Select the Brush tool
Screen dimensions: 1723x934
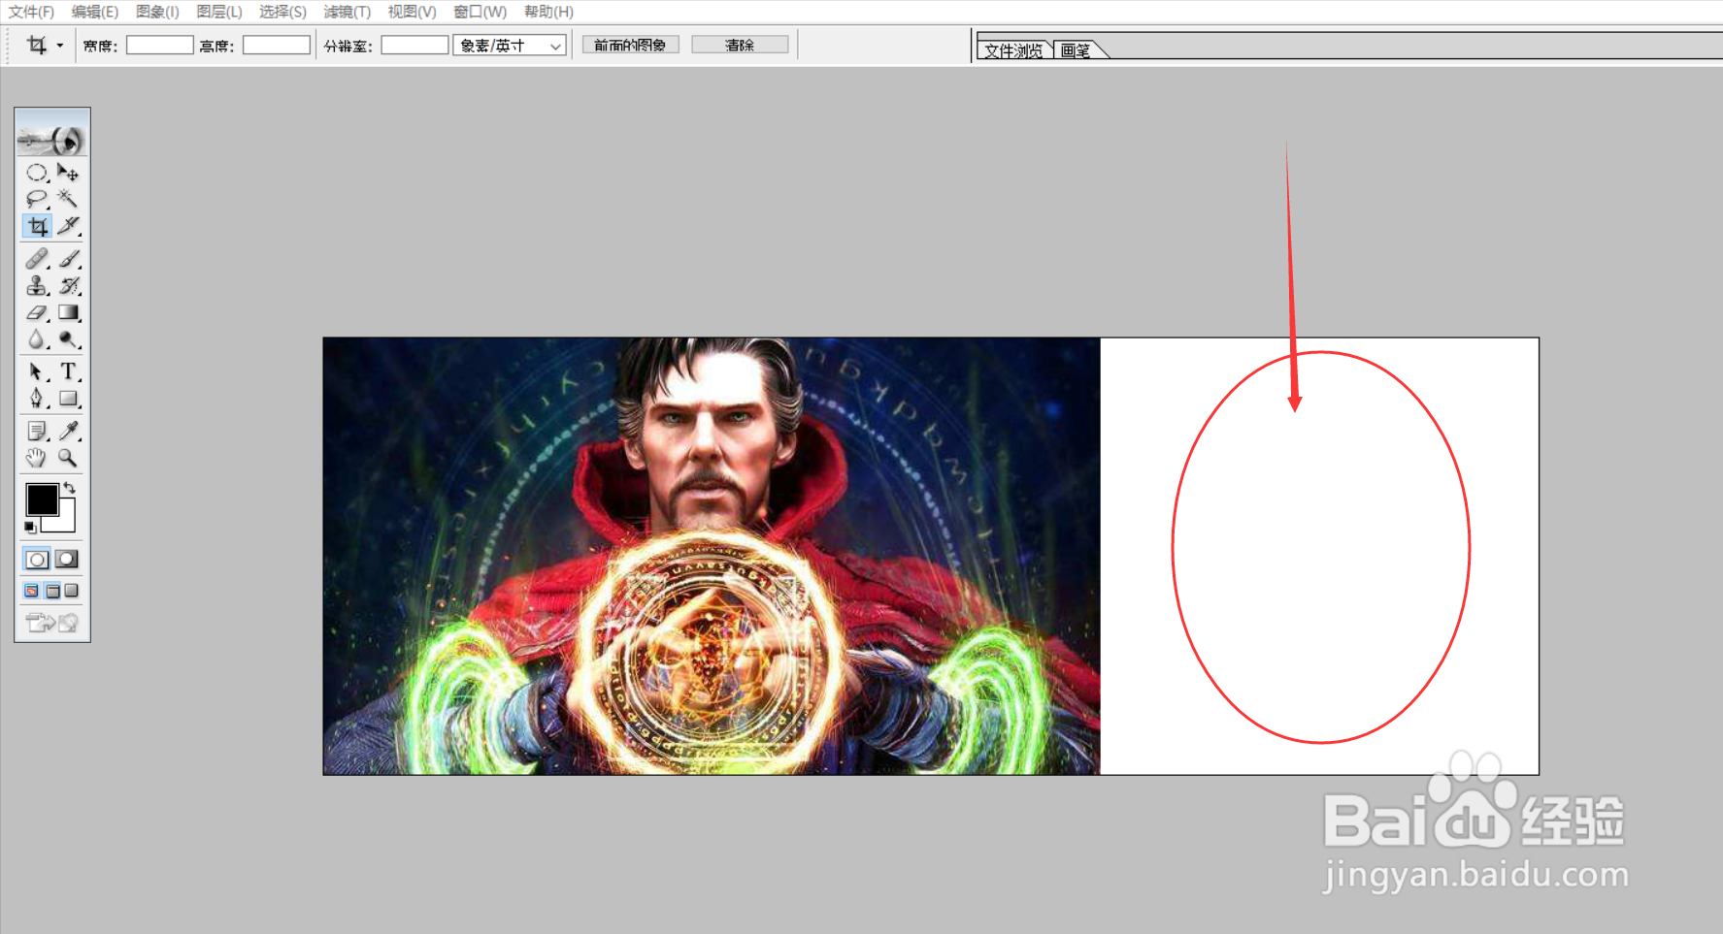coord(68,259)
